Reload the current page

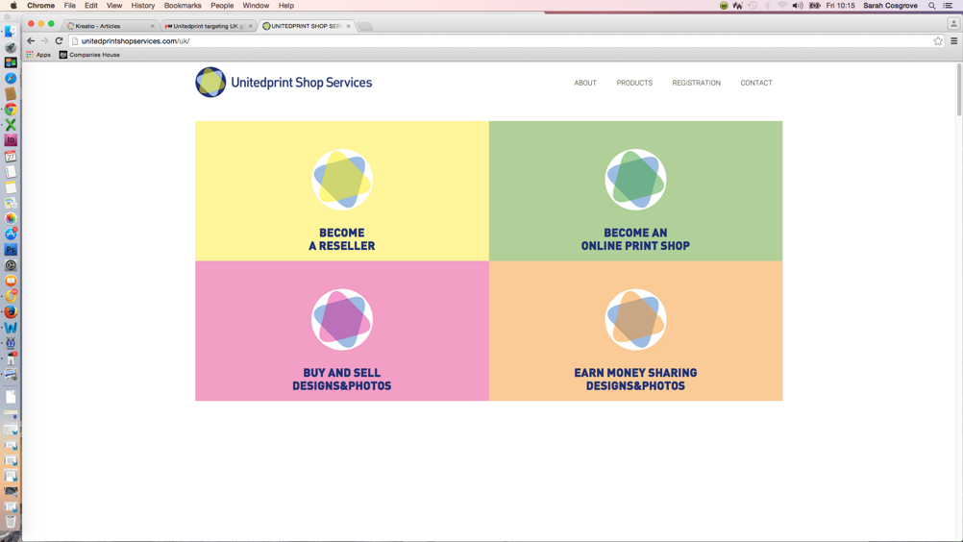(59, 40)
